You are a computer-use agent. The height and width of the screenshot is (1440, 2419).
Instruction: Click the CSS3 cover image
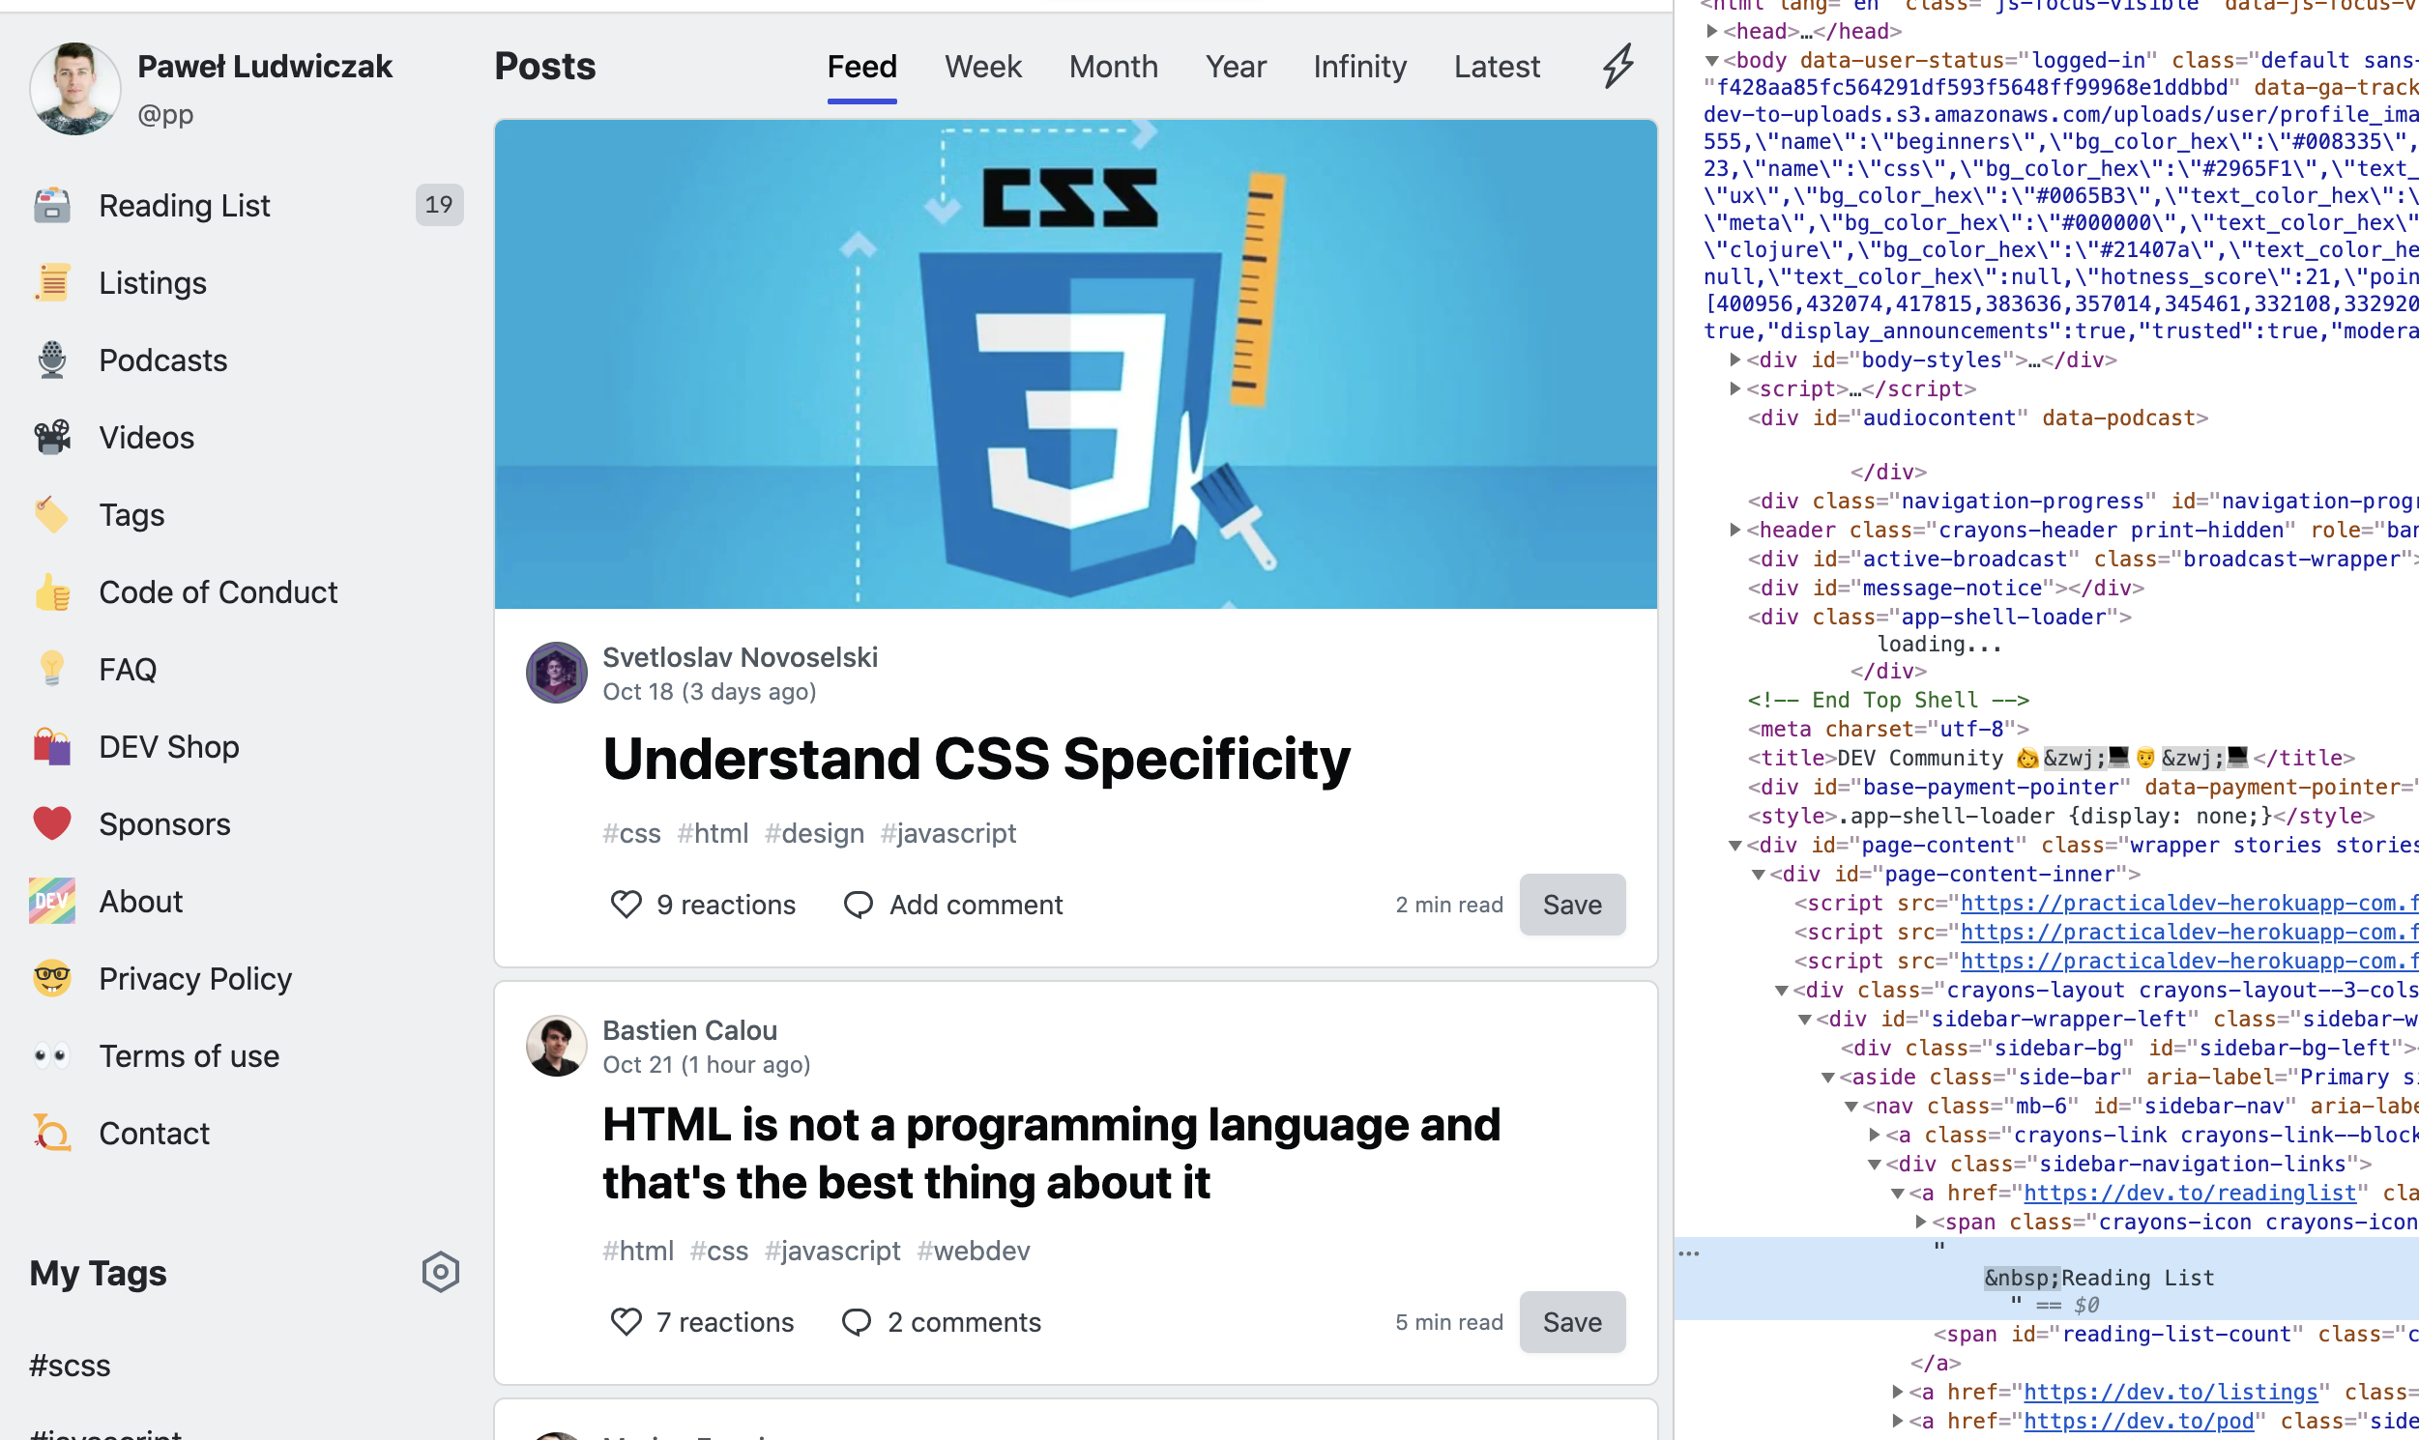coord(1075,365)
